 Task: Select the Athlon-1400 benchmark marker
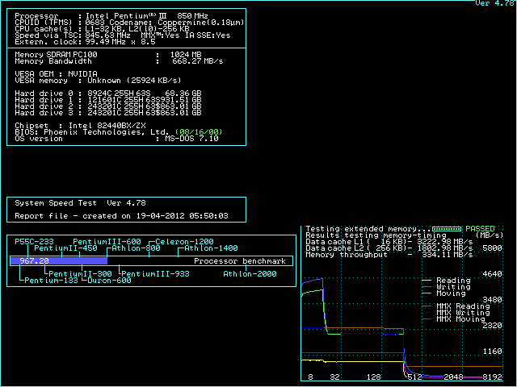click(x=211, y=248)
